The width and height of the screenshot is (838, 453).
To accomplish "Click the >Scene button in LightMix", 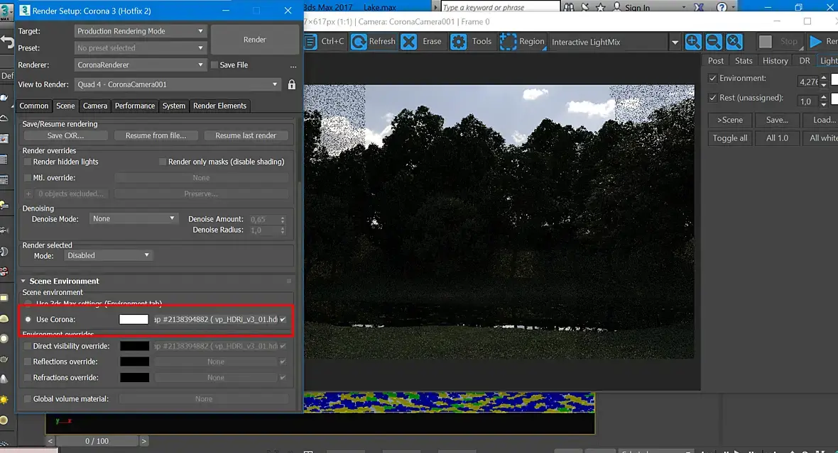I will [730, 120].
